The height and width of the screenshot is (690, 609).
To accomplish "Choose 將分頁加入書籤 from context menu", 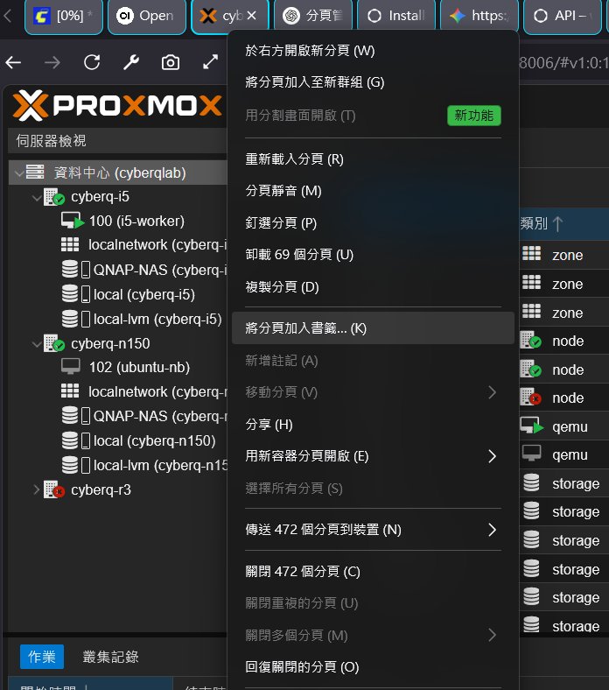I will pos(306,328).
